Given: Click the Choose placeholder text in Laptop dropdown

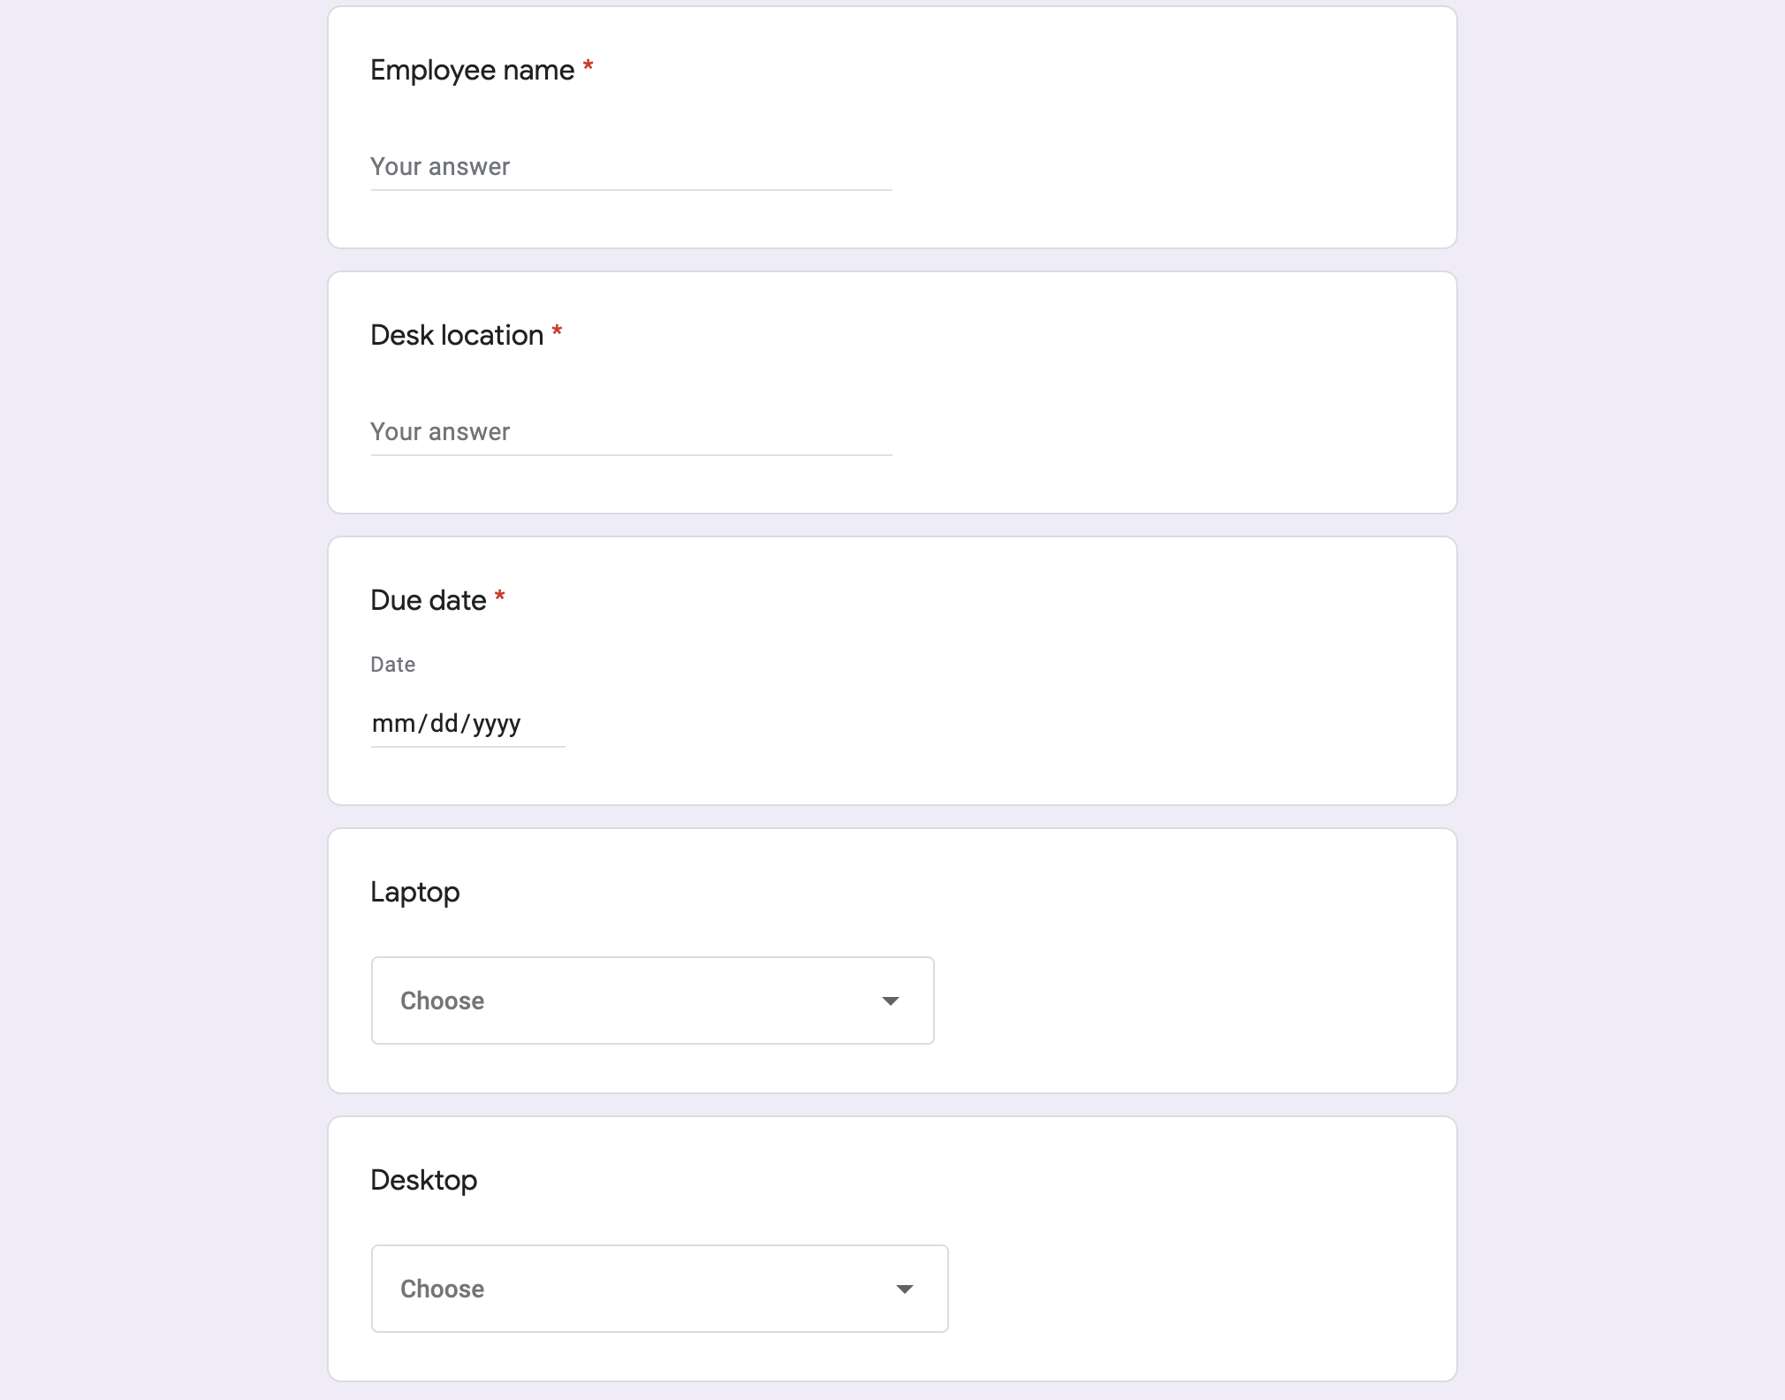Looking at the screenshot, I should 442,1000.
